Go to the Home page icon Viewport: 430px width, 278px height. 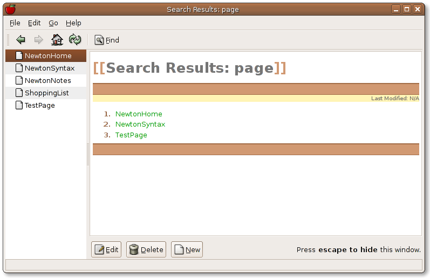click(57, 39)
